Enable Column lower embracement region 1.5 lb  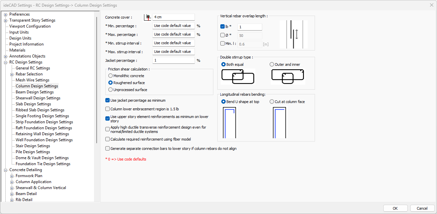pyautogui.click(x=107, y=109)
